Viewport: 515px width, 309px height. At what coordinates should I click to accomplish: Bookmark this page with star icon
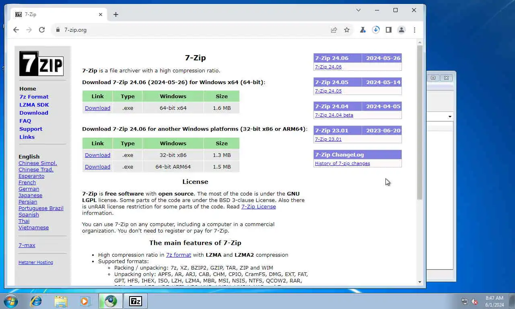pos(347,30)
